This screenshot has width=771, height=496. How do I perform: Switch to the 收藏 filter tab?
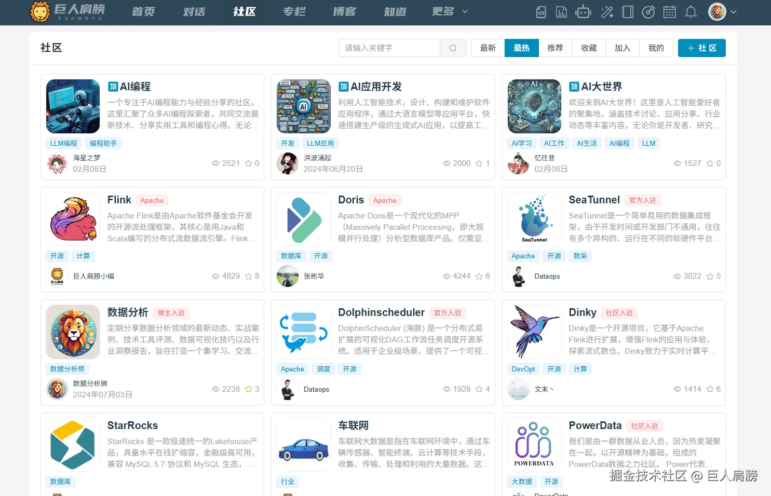(589, 48)
